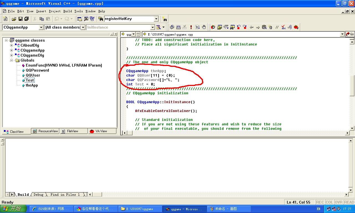Click the Search help binoculars icon
The image size is (355, 213).
pos(165,19)
